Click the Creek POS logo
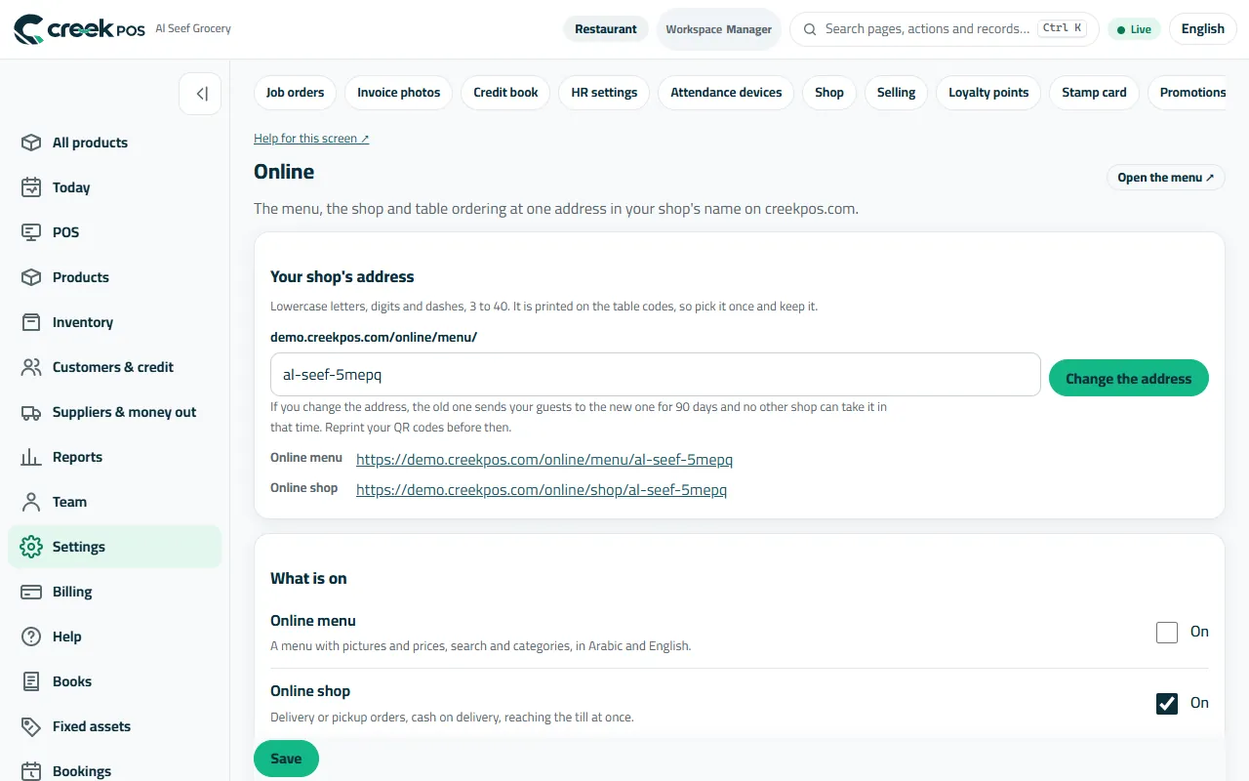The height and width of the screenshot is (781, 1249). coord(79,29)
